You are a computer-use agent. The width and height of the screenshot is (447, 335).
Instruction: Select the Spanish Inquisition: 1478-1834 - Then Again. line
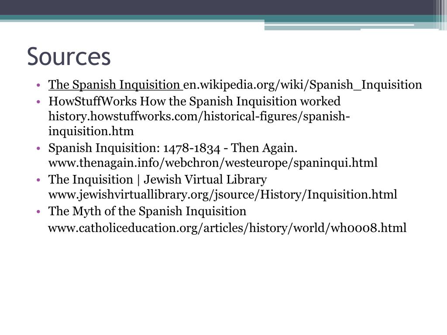tap(173, 148)
